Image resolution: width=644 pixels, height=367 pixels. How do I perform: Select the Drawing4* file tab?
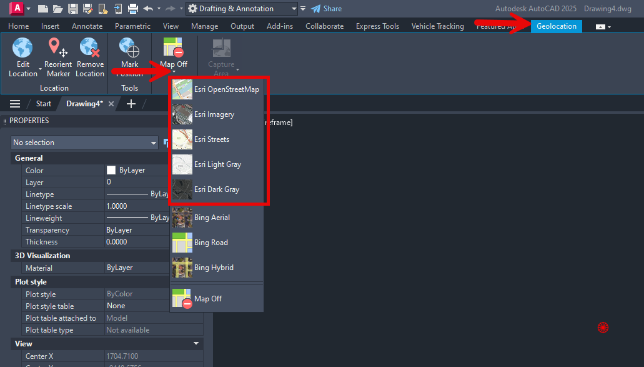84,104
